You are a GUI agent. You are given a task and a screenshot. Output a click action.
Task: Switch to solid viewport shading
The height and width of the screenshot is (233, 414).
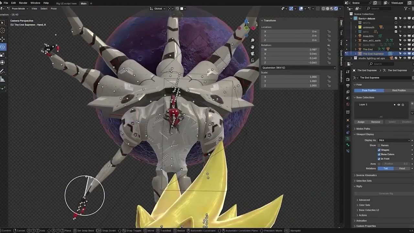(328, 9)
